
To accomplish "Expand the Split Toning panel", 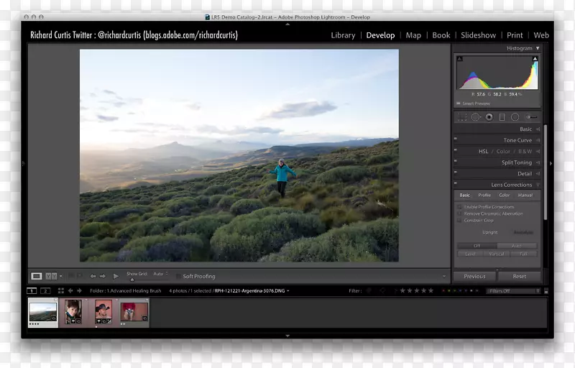I will pos(538,162).
